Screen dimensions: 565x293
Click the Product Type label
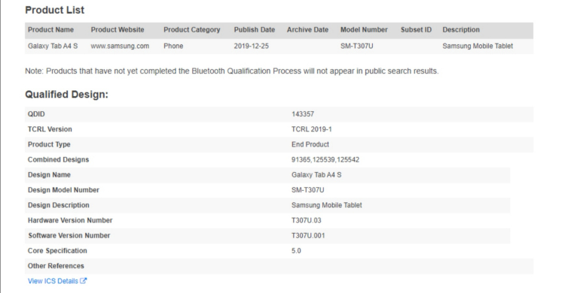49,144
